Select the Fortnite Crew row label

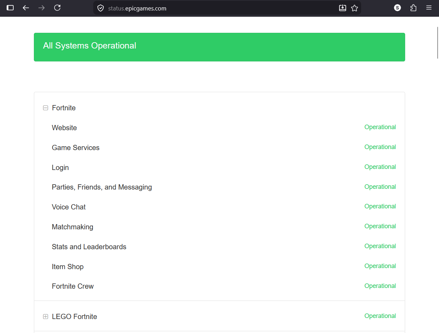(73, 286)
